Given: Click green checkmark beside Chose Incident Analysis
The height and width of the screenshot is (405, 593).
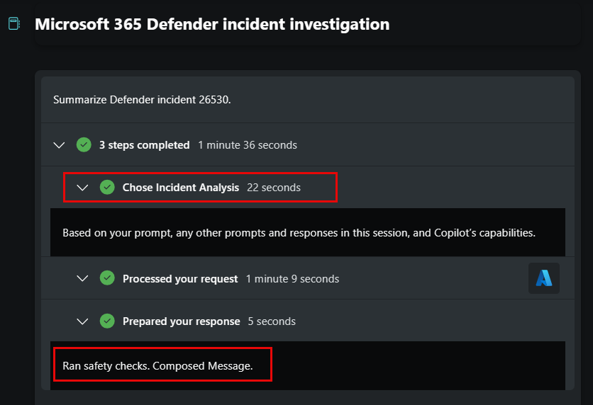Looking at the screenshot, I should tap(107, 187).
